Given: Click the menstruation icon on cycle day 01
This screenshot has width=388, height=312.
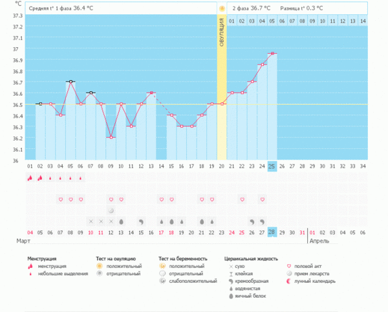Looking at the screenshot, I should [x=30, y=178].
